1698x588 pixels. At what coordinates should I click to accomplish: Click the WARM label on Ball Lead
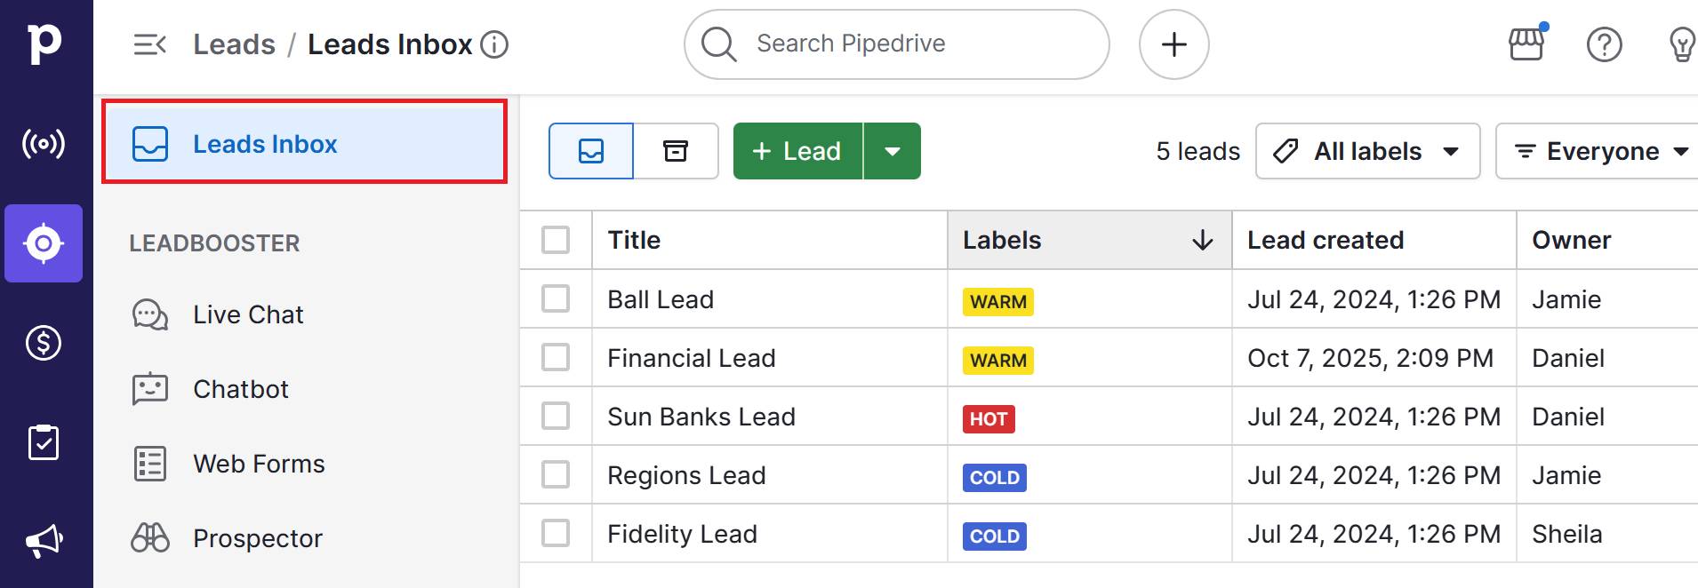(x=997, y=302)
